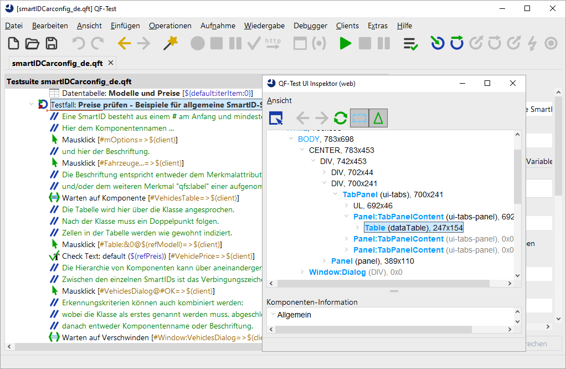Pause recording in main toolbar
Viewport: 566px width, 369px height.
(235, 43)
